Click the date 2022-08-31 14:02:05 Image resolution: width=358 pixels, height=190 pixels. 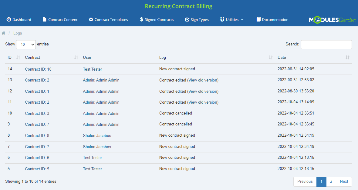(296, 69)
